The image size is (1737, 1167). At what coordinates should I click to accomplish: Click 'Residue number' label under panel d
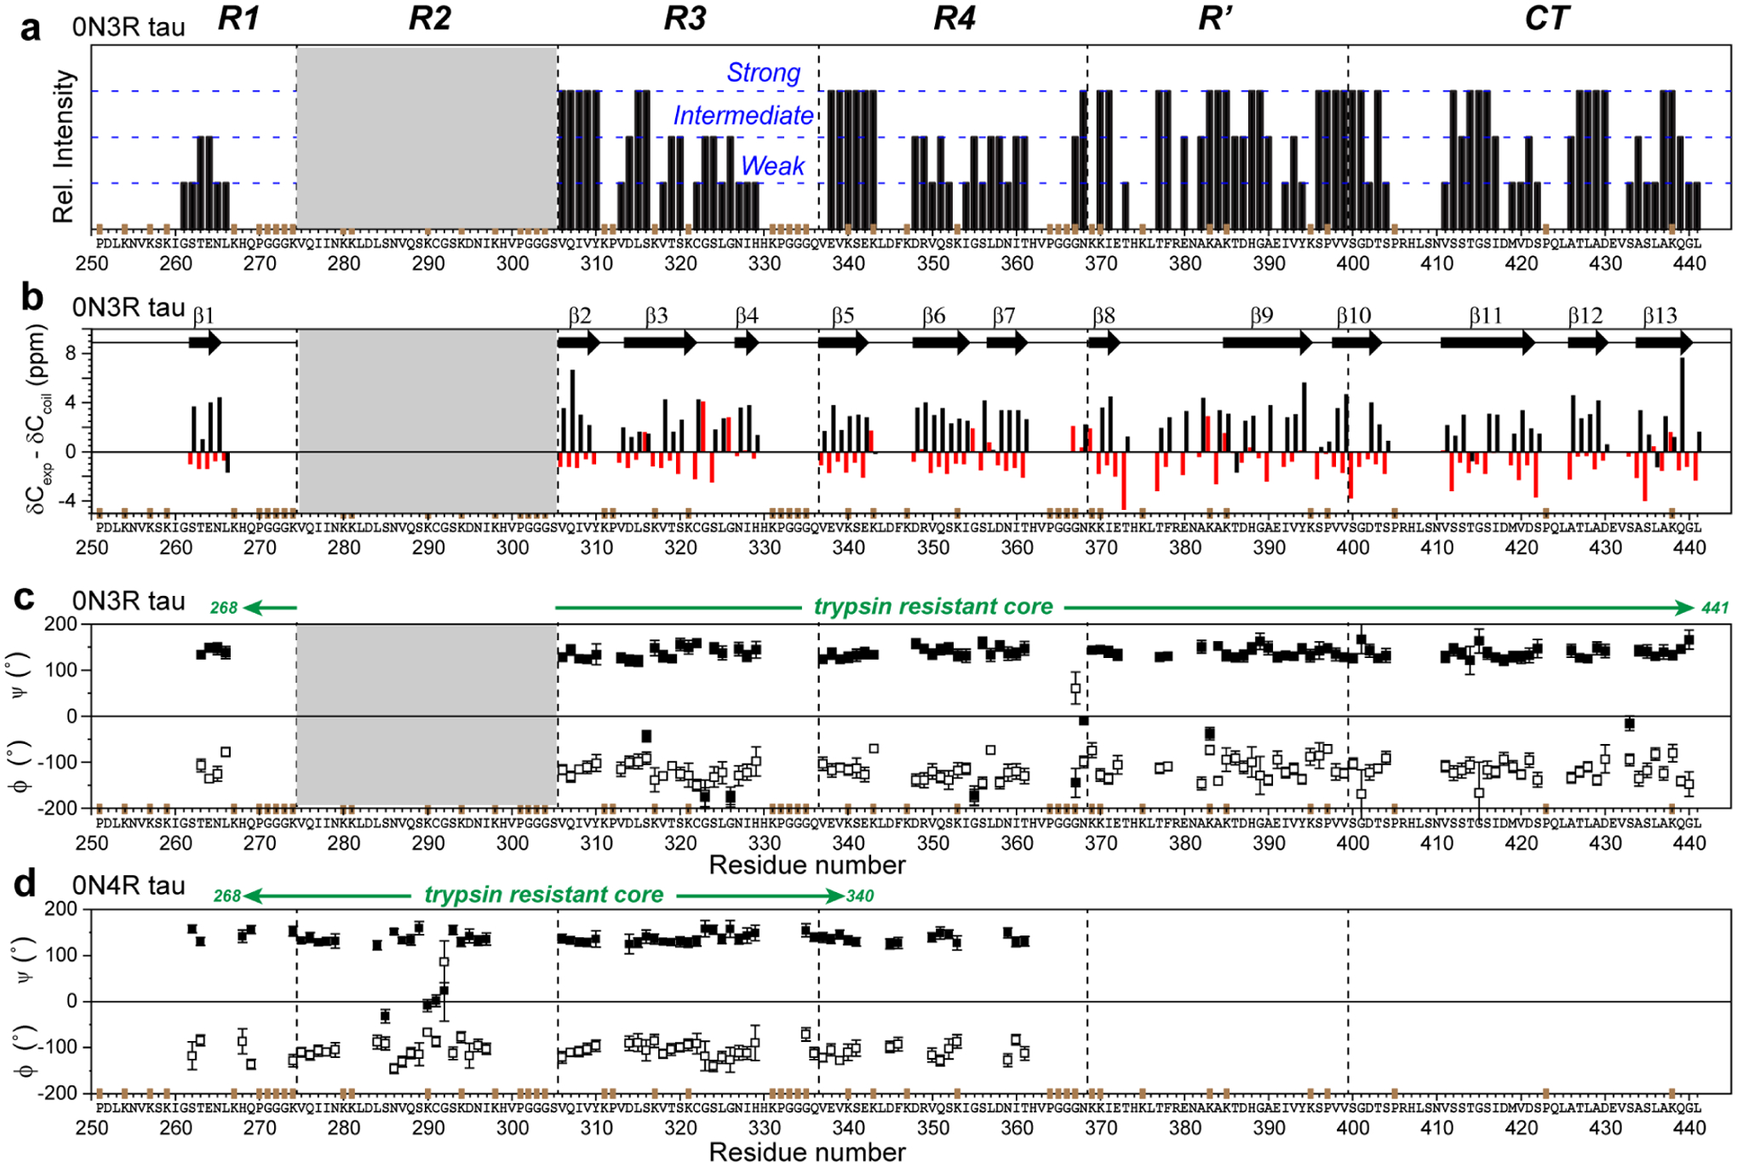click(807, 1152)
